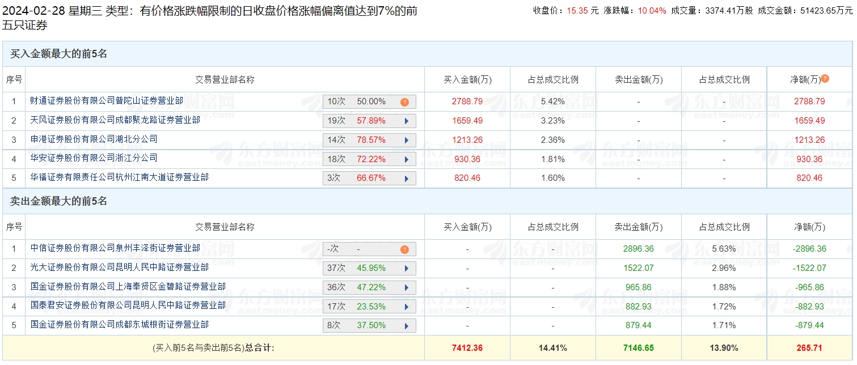This screenshot has width=857, height=365.
Task: Click the arrow icon next to 78.57%
Action: (406, 140)
